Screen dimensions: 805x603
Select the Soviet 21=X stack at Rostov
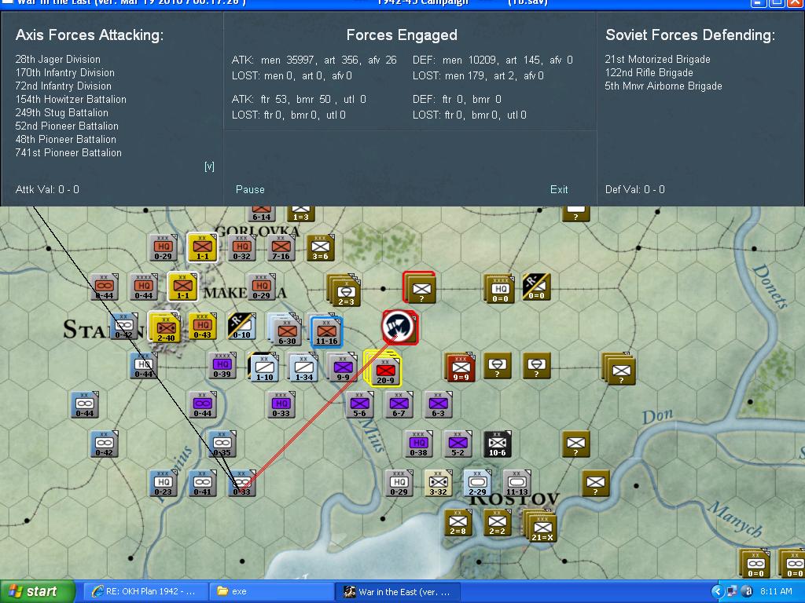point(540,525)
